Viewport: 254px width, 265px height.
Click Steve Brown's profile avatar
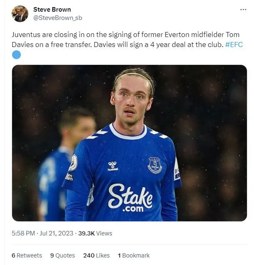pyautogui.click(x=20, y=14)
